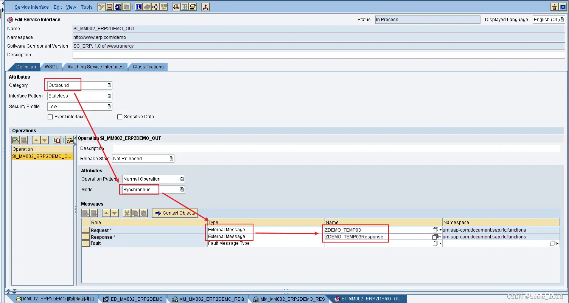Click the blue information icon in toolbar

(x=138, y=7)
